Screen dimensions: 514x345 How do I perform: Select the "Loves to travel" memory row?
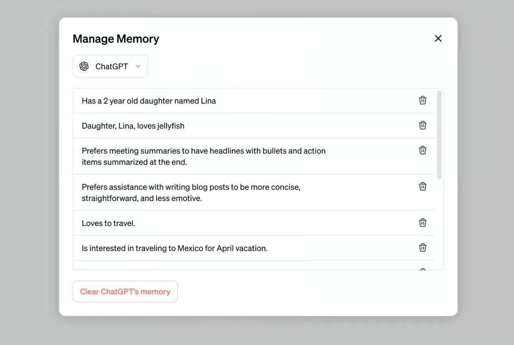pos(108,223)
